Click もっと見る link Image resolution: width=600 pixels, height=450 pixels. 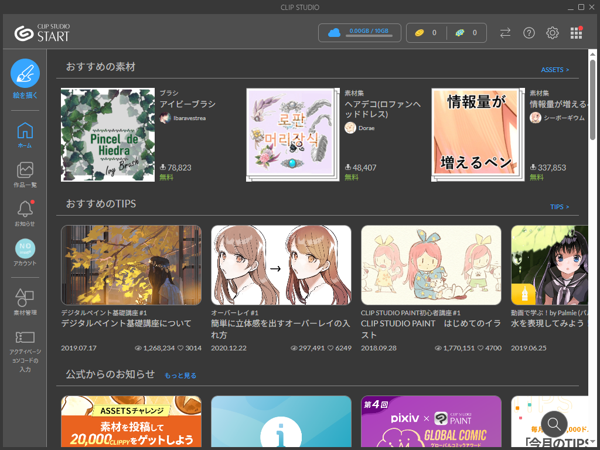pos(180,376)
